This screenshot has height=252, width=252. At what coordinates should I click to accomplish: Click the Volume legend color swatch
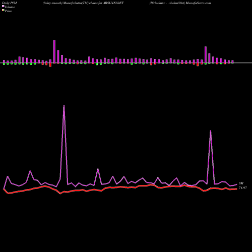pos(3,6)
